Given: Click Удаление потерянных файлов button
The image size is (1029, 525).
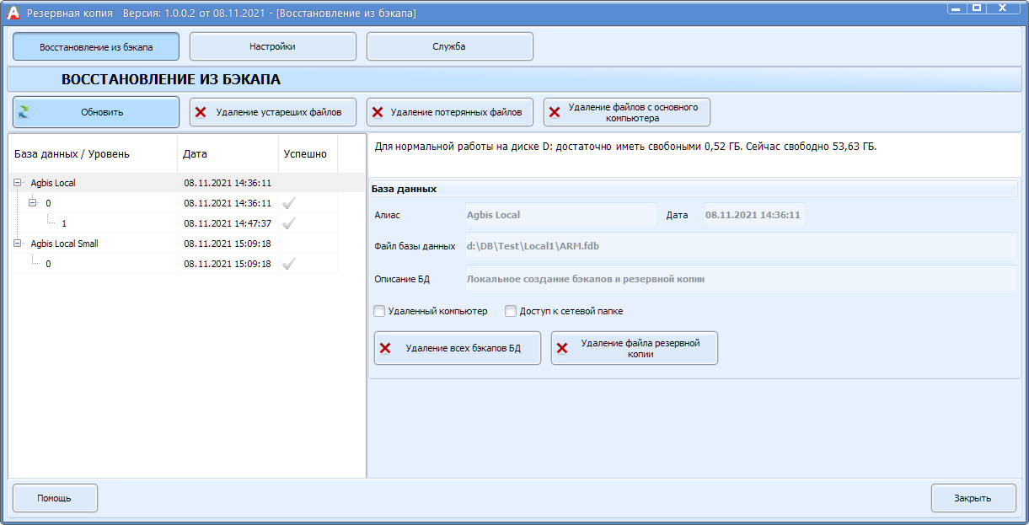Looking at the screenshot, I should coord(450,112).
